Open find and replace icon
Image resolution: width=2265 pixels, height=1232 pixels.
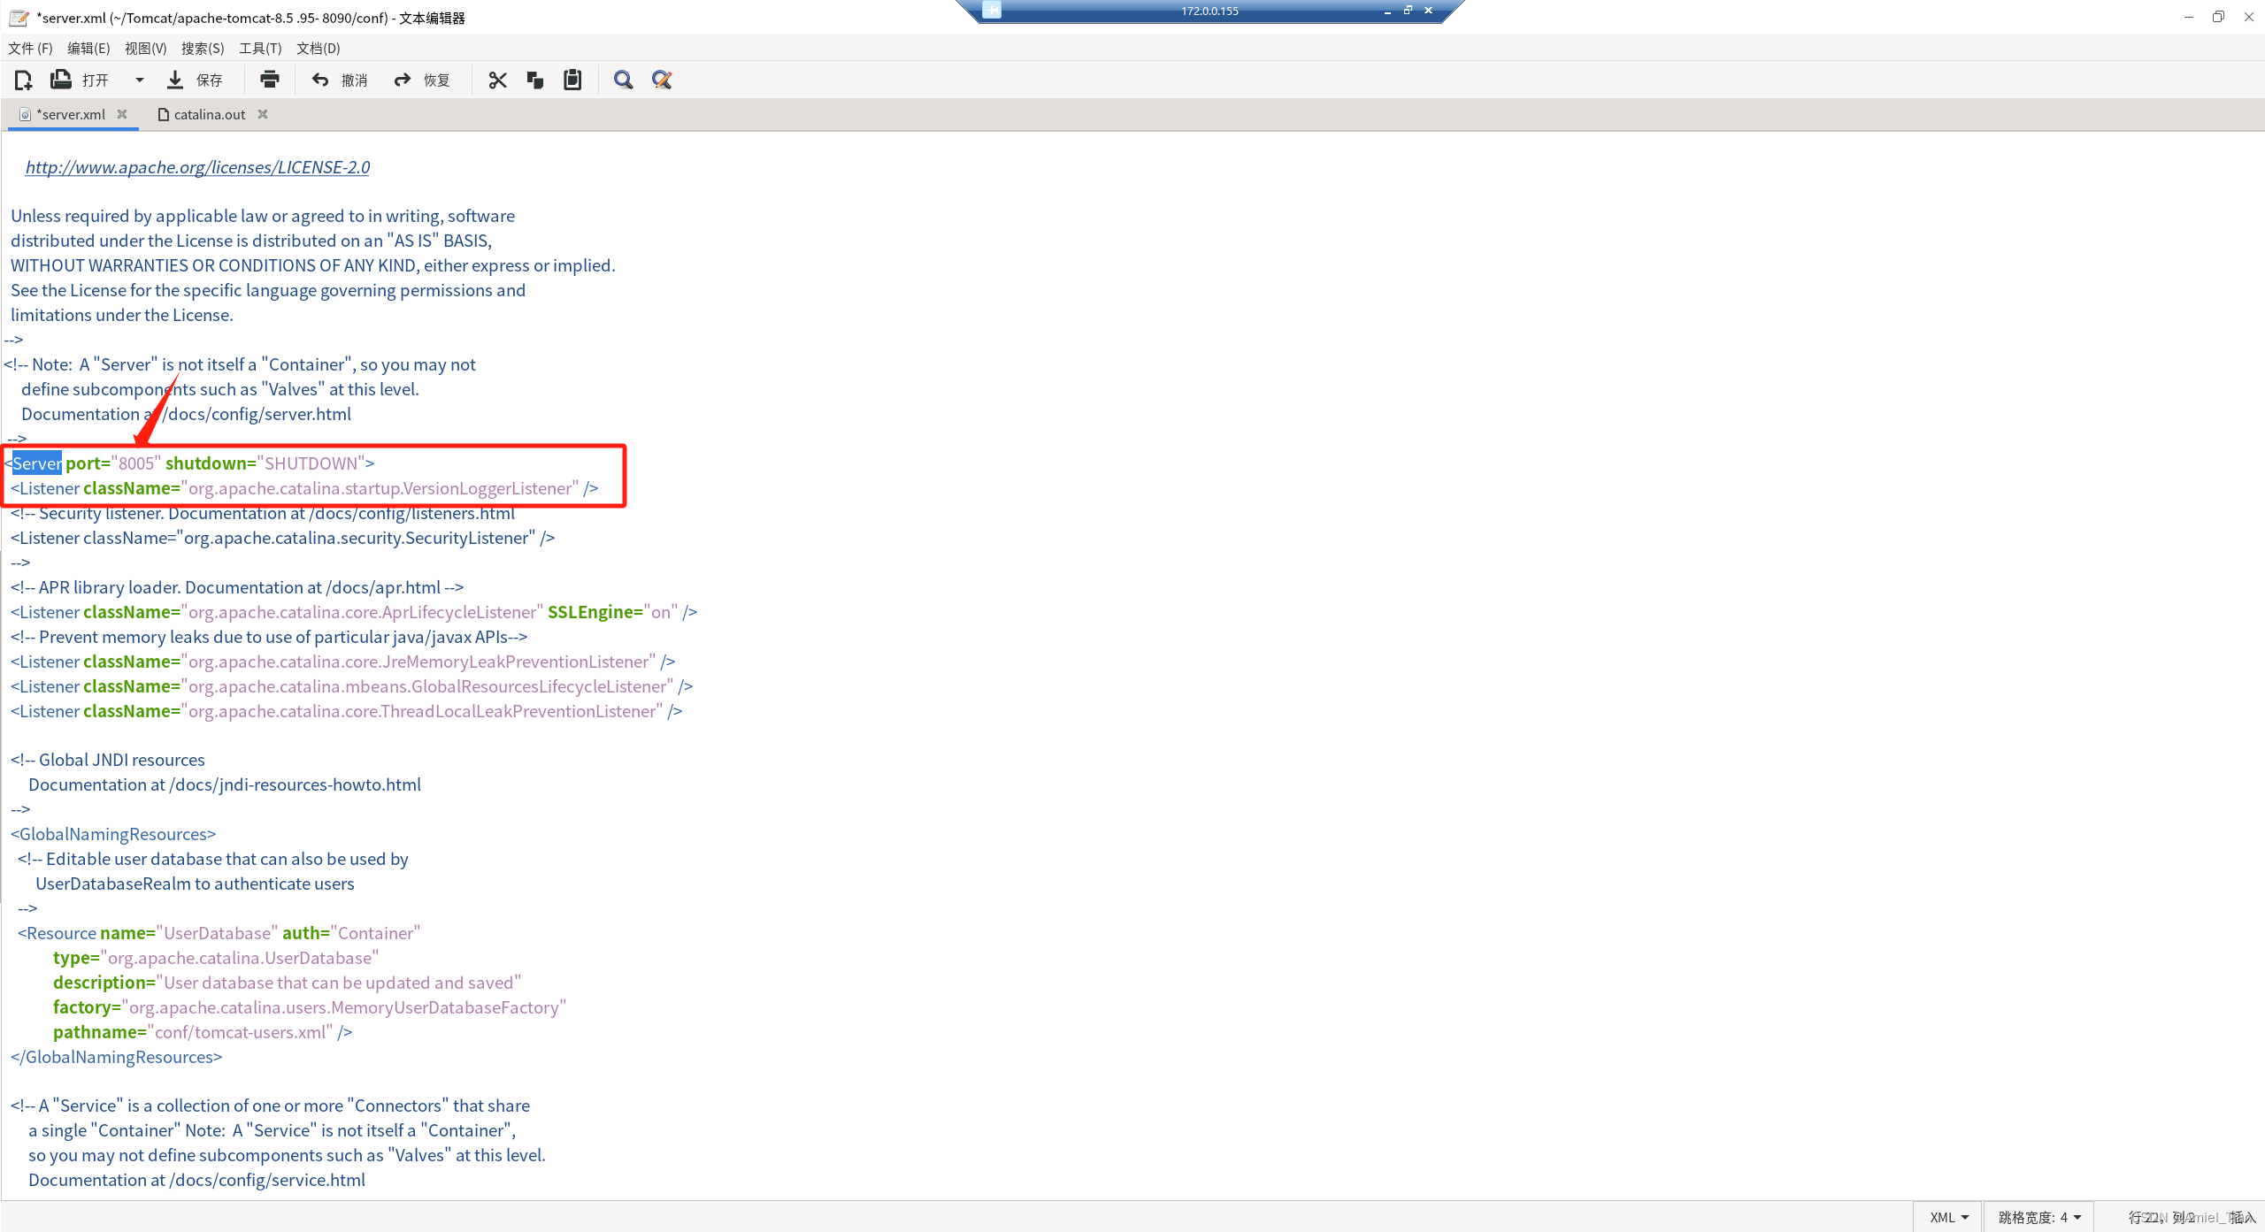[662, 80]
